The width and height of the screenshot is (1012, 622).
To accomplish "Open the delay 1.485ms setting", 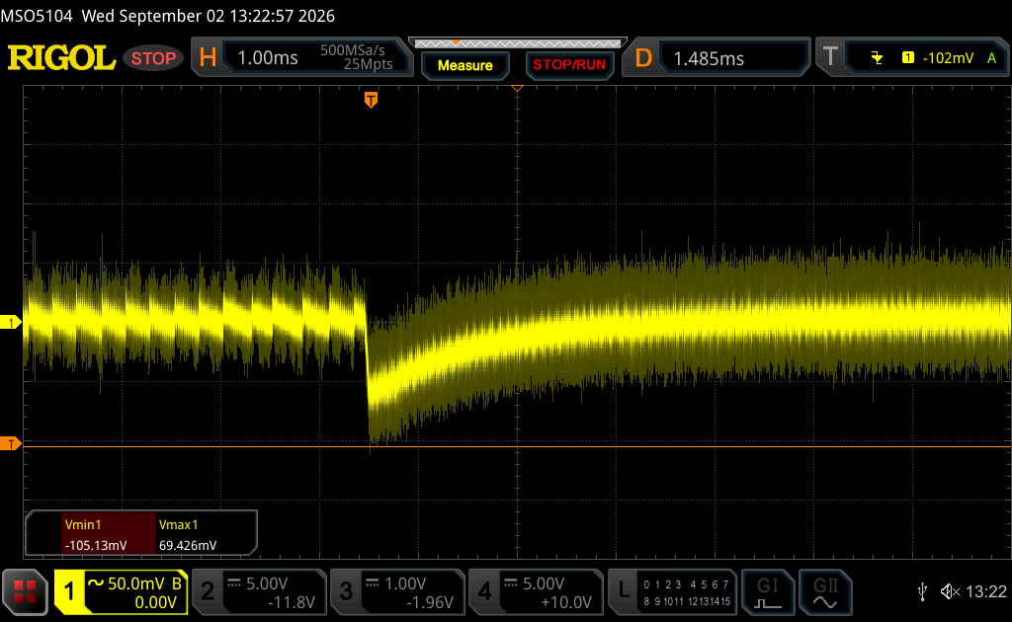I will [717, 57].
